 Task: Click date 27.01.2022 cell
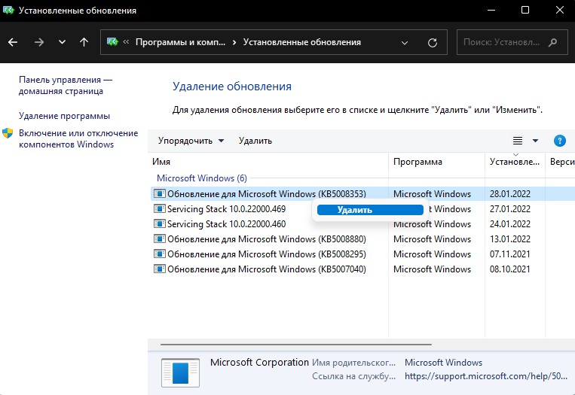510,208
